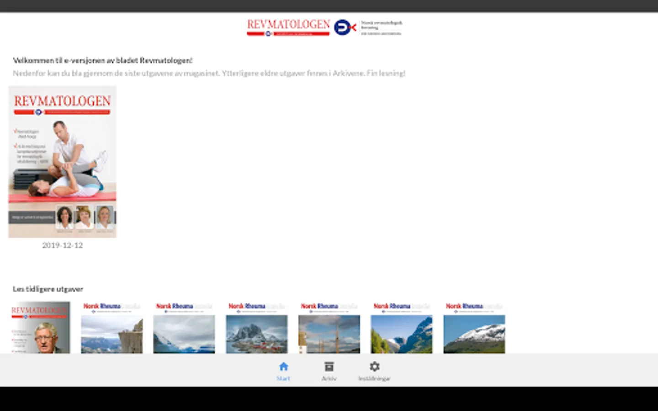Open Norsk Rheuma issue with glacier cover
The width and height of the screenshot is (658, 411).
click(184, 327)
